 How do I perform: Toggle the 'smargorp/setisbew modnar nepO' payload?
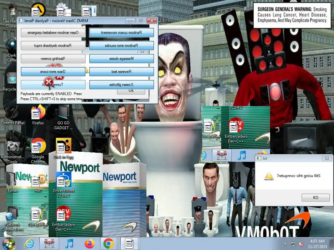coord(53,33)
